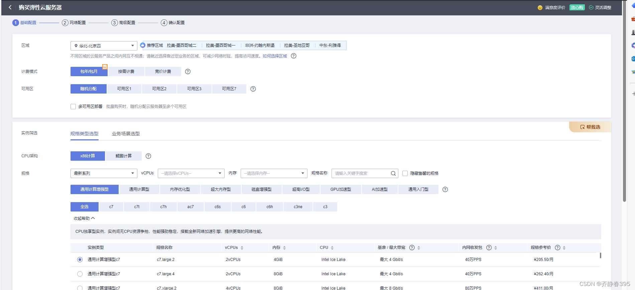Click the spec table's inner scrollbar
Screen dimensions: 635x290
[x=600, y=255]
